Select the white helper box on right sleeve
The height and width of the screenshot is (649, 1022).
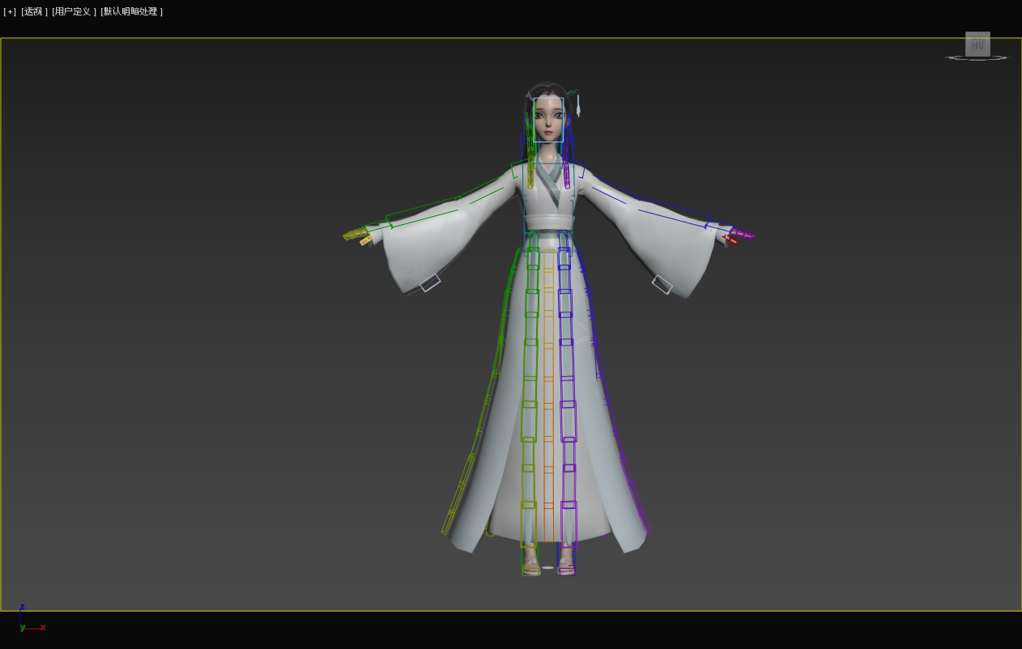pyautogui.click(x=662, y=284)
